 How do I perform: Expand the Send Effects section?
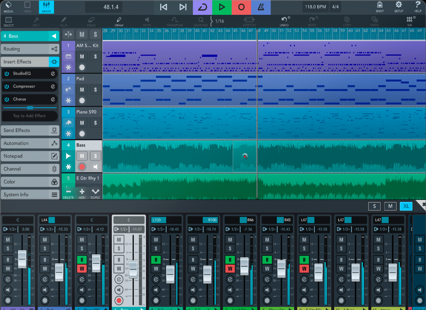click(x=30, y=130)
